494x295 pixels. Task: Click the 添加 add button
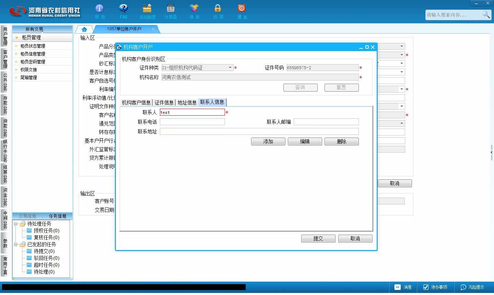[268, 141]
